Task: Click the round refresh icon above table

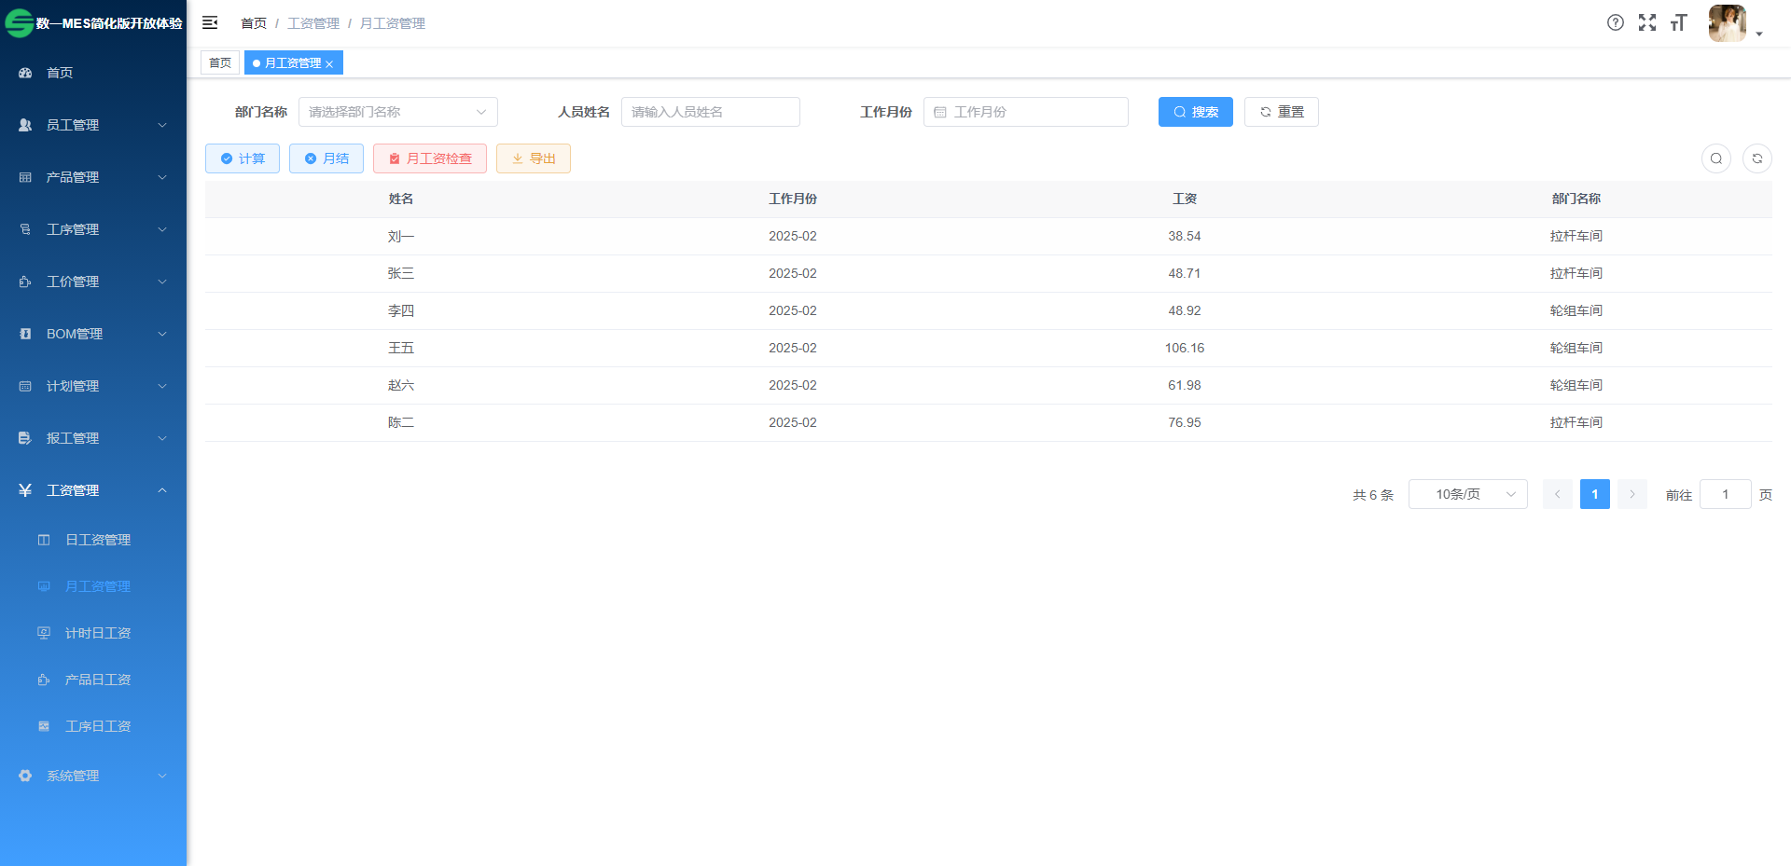Action: tap(1756, 158)
